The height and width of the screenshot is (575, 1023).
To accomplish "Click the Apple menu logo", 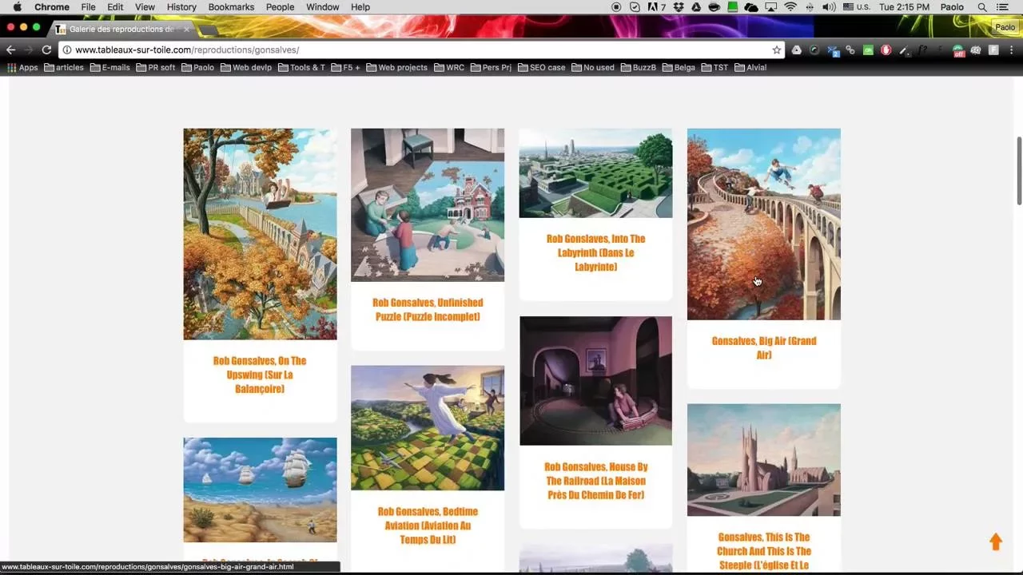I will (17, 7).
